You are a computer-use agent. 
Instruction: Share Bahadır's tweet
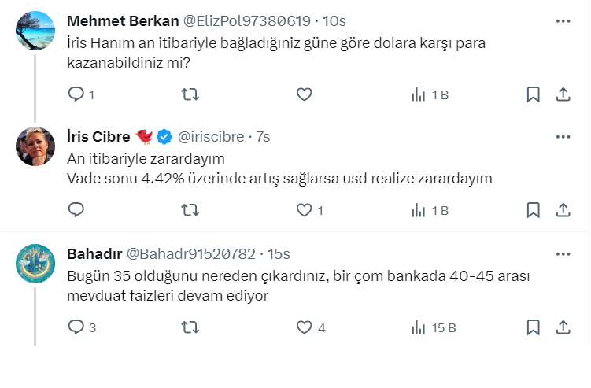[563, 327]
